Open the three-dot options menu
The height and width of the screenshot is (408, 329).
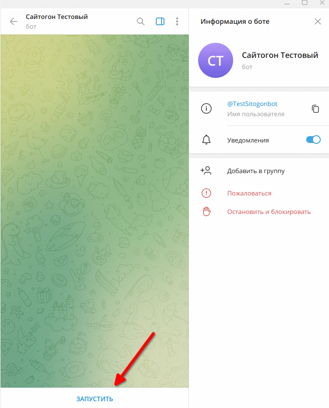[x=177, y=21]
